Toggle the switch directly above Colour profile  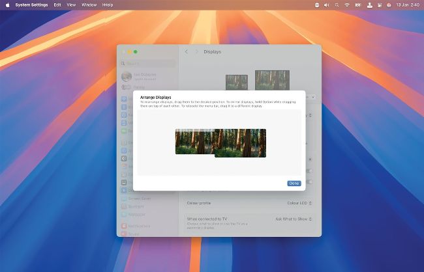click(309, 182)
